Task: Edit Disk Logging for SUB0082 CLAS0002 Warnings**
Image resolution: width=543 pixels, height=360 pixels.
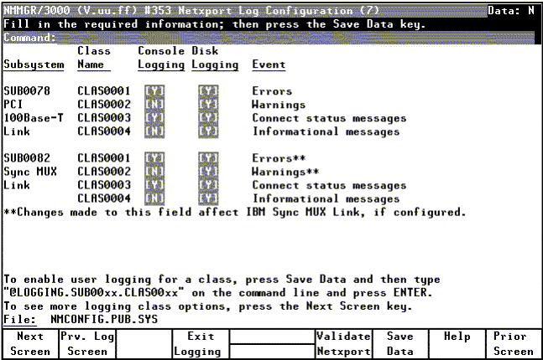Action: point(208,172)
